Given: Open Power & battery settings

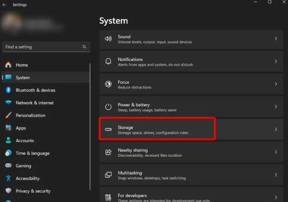Looking at the screenshot, I should pos(191,107).
